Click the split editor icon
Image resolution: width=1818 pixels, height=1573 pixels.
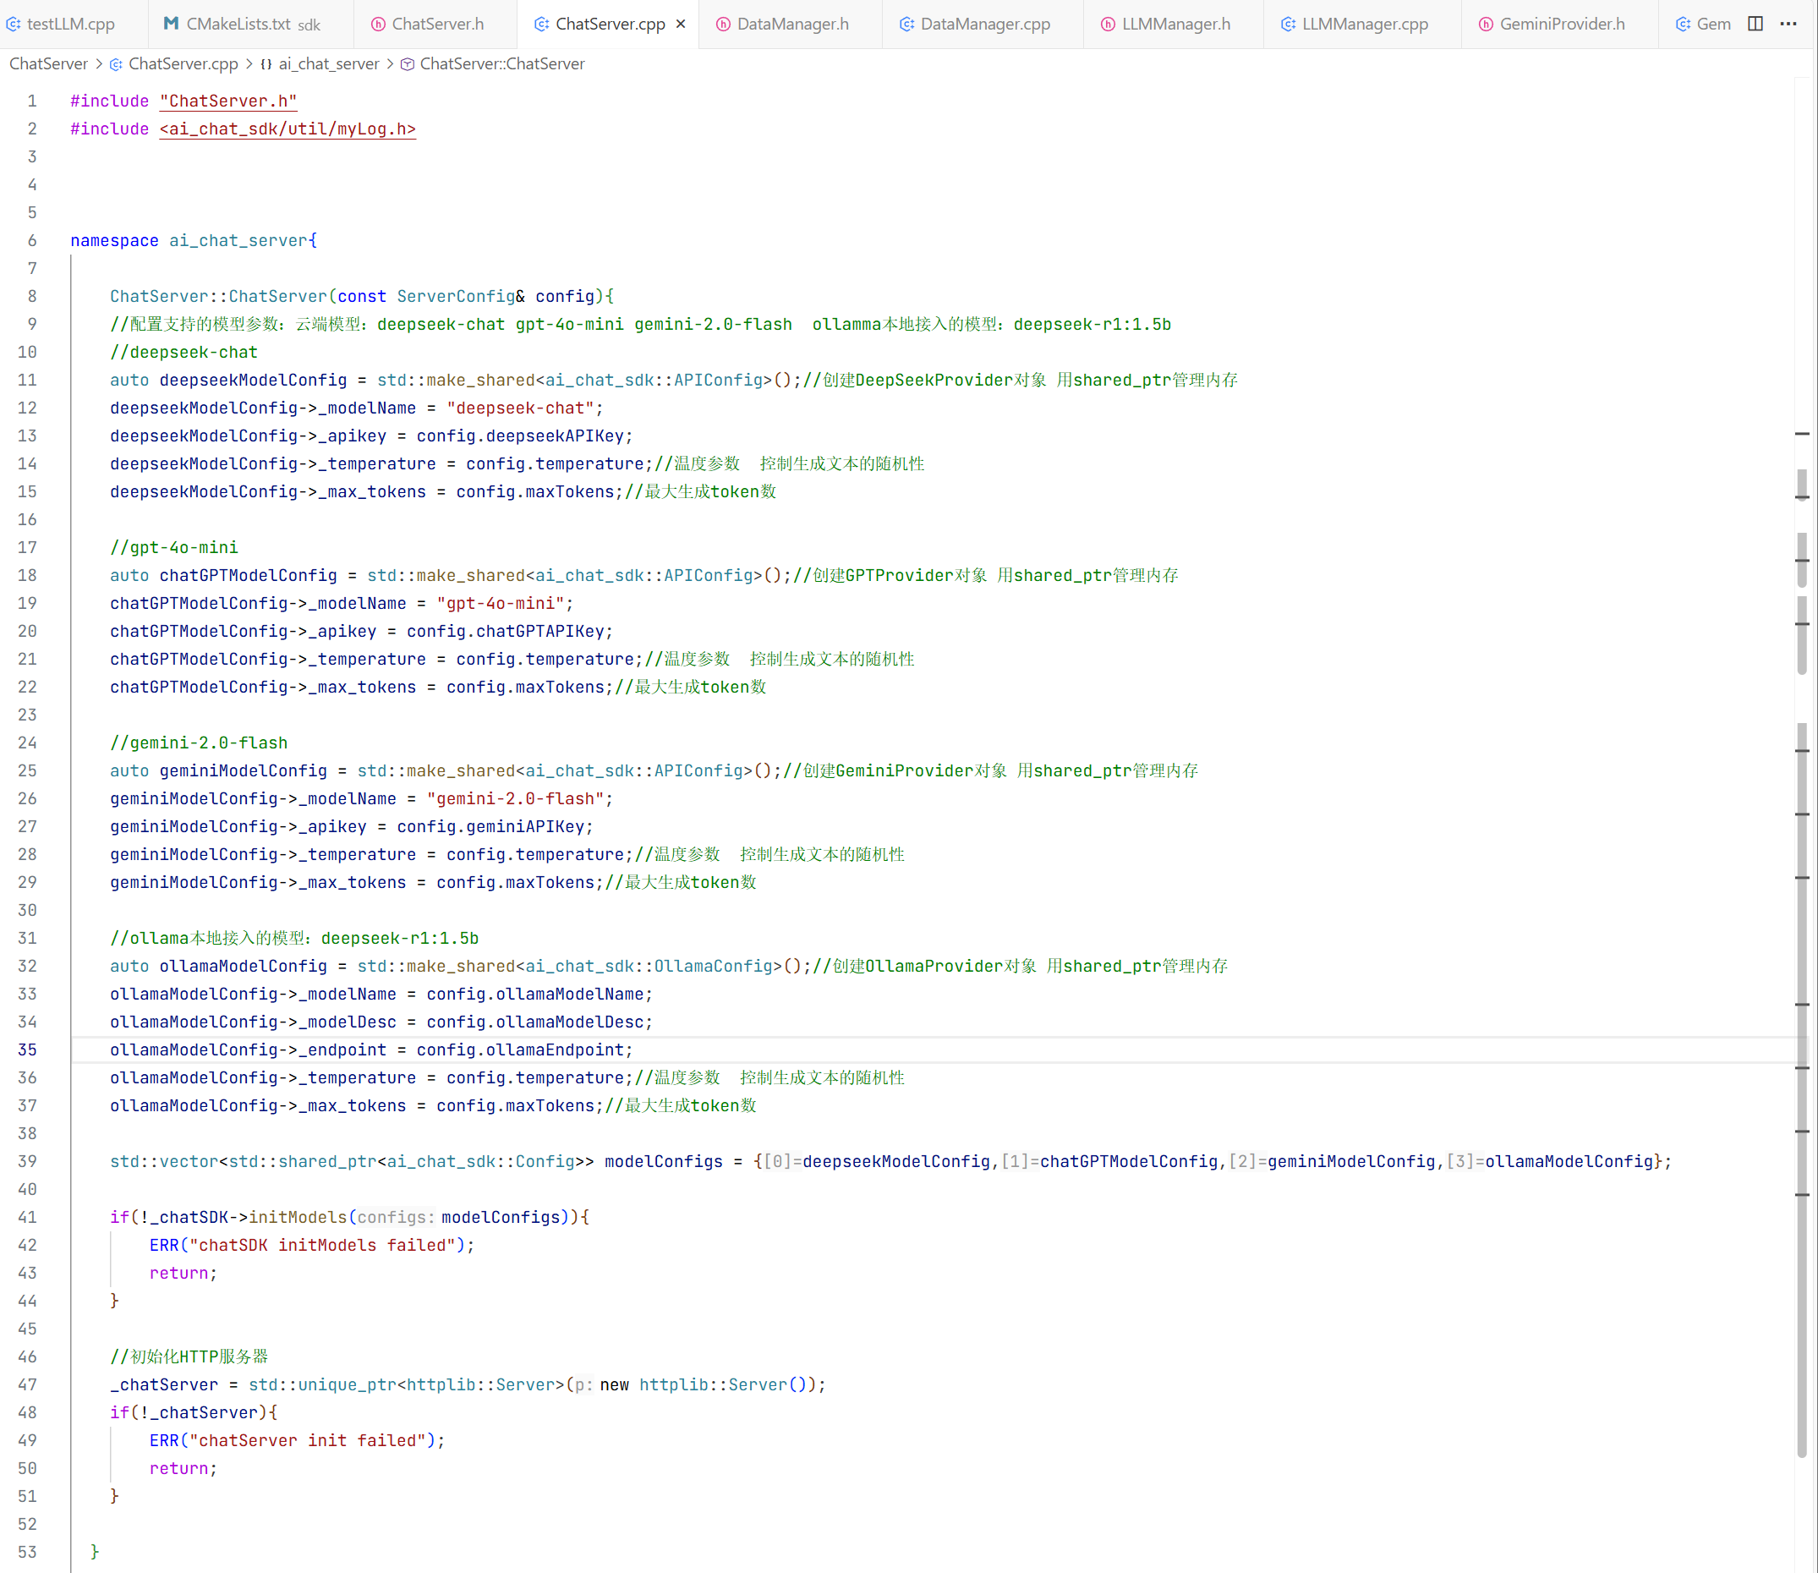point(1755,24)
